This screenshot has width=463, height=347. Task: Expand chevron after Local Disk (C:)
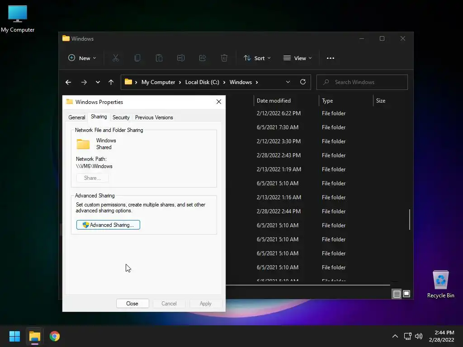pos(224,82)
